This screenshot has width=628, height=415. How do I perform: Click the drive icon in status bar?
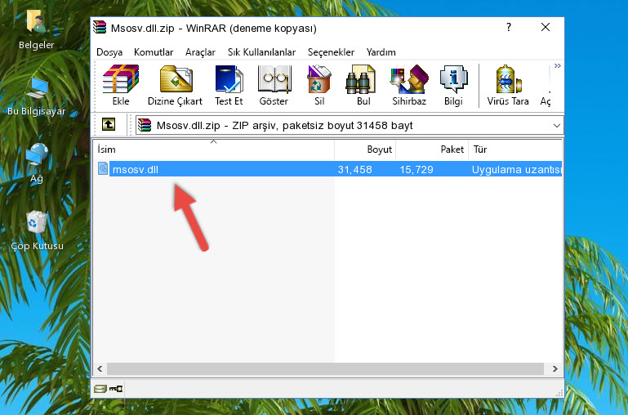(x=100, y=389)
